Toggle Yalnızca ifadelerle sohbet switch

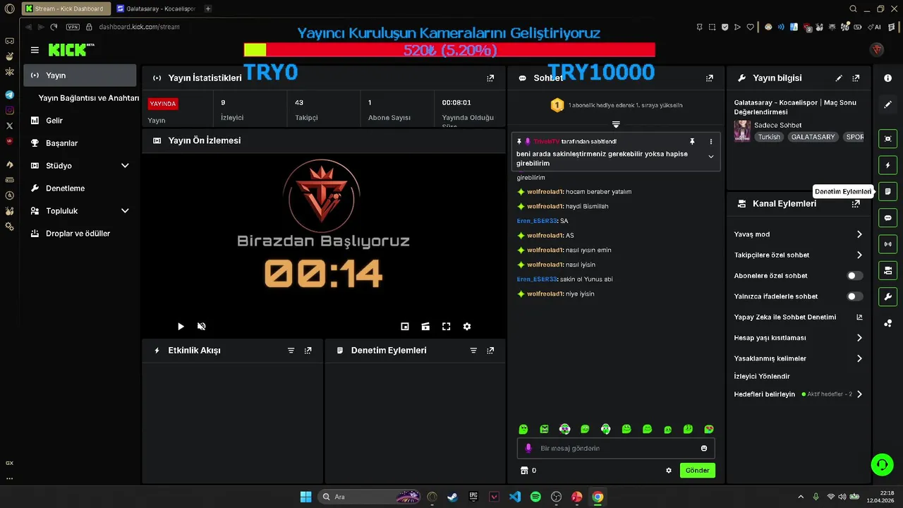pyautogui.click(x=854, y=297)
